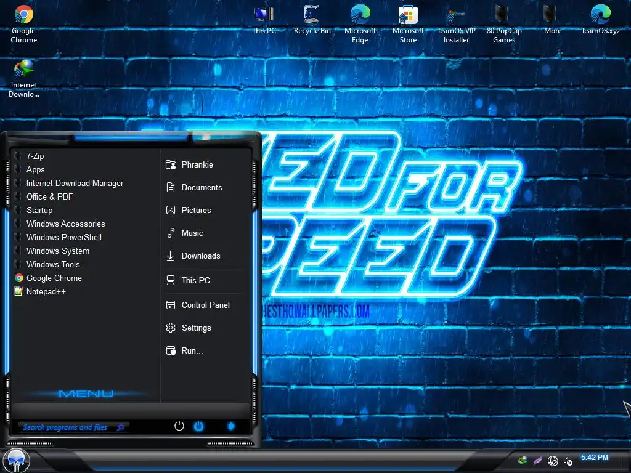Launch Microsoft Edge desktop icon
The width and height of the screenshot is (631, 473).
pos(360,24)
